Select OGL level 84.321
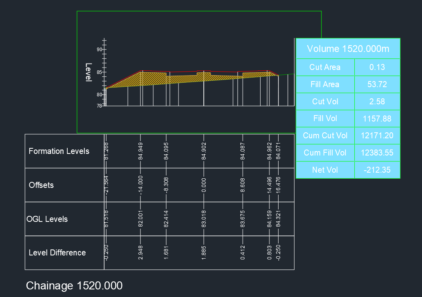The image size is (422, 297). [x=278, y=219]
